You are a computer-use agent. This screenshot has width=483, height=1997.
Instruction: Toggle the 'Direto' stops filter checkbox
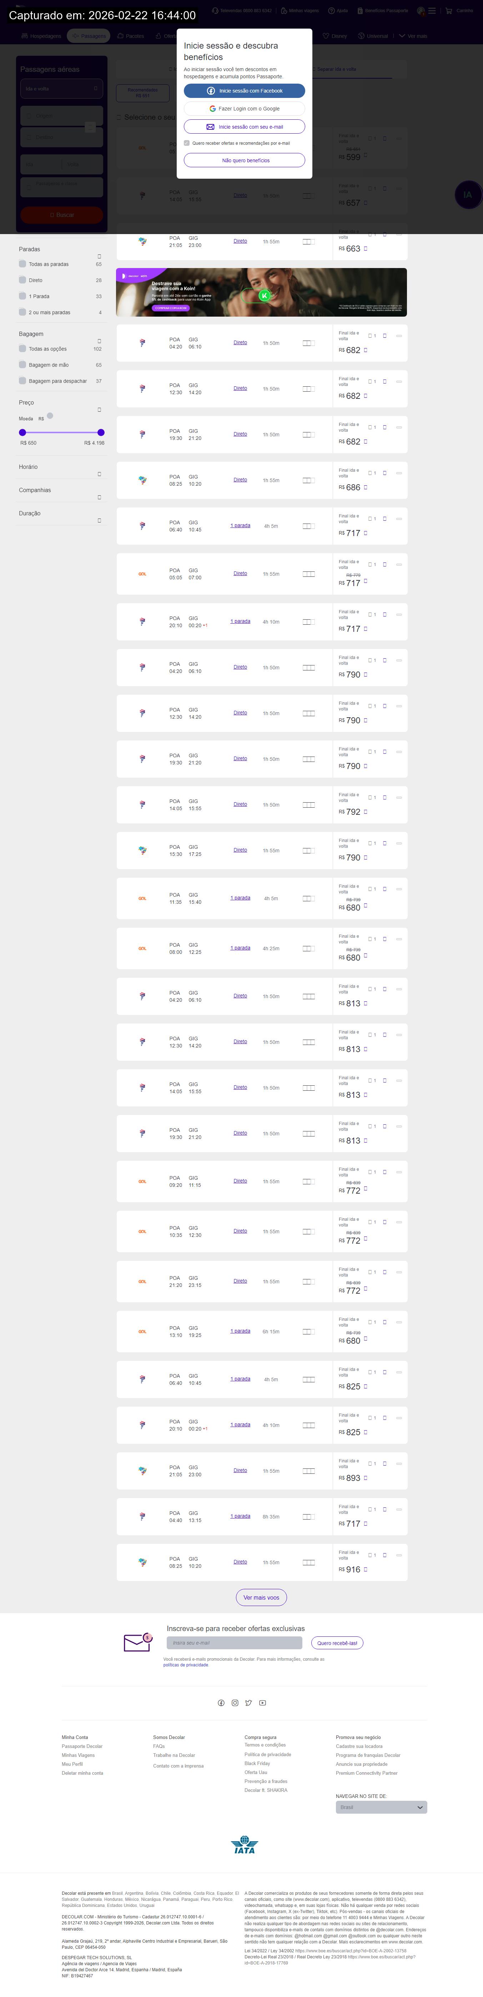22,280
